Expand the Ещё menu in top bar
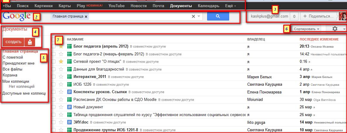This screenshot has height=133, width=347. (x=230, y=6)
